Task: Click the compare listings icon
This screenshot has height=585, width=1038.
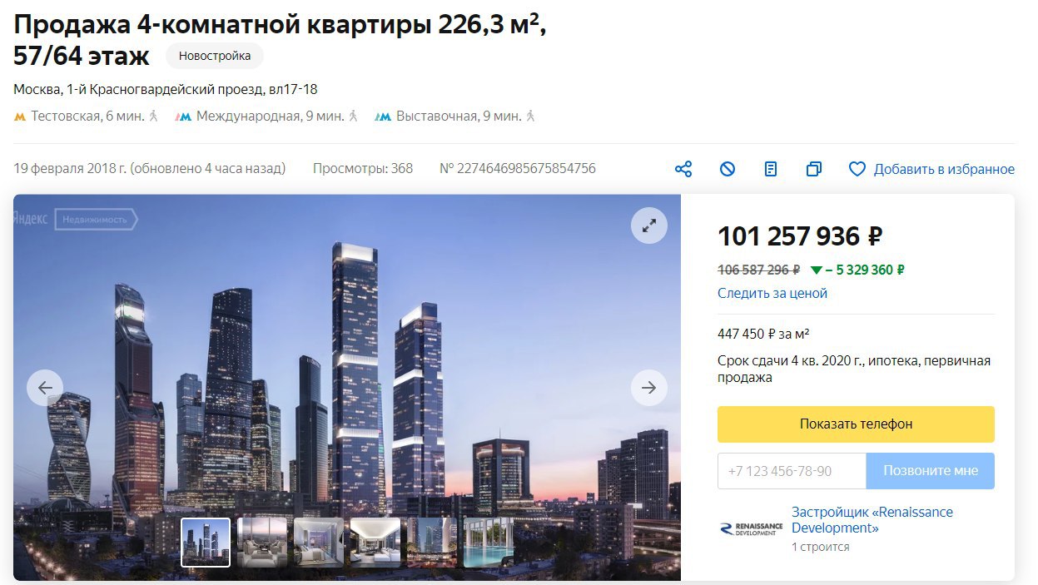Action: 814,169
